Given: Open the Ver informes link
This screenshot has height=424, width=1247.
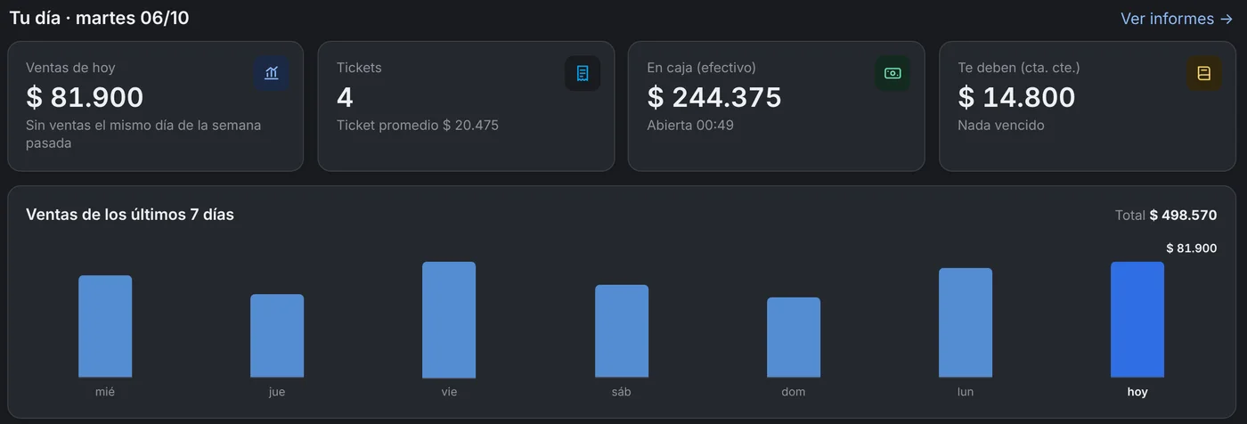Looking at the screenshot, I should 1177,19.
